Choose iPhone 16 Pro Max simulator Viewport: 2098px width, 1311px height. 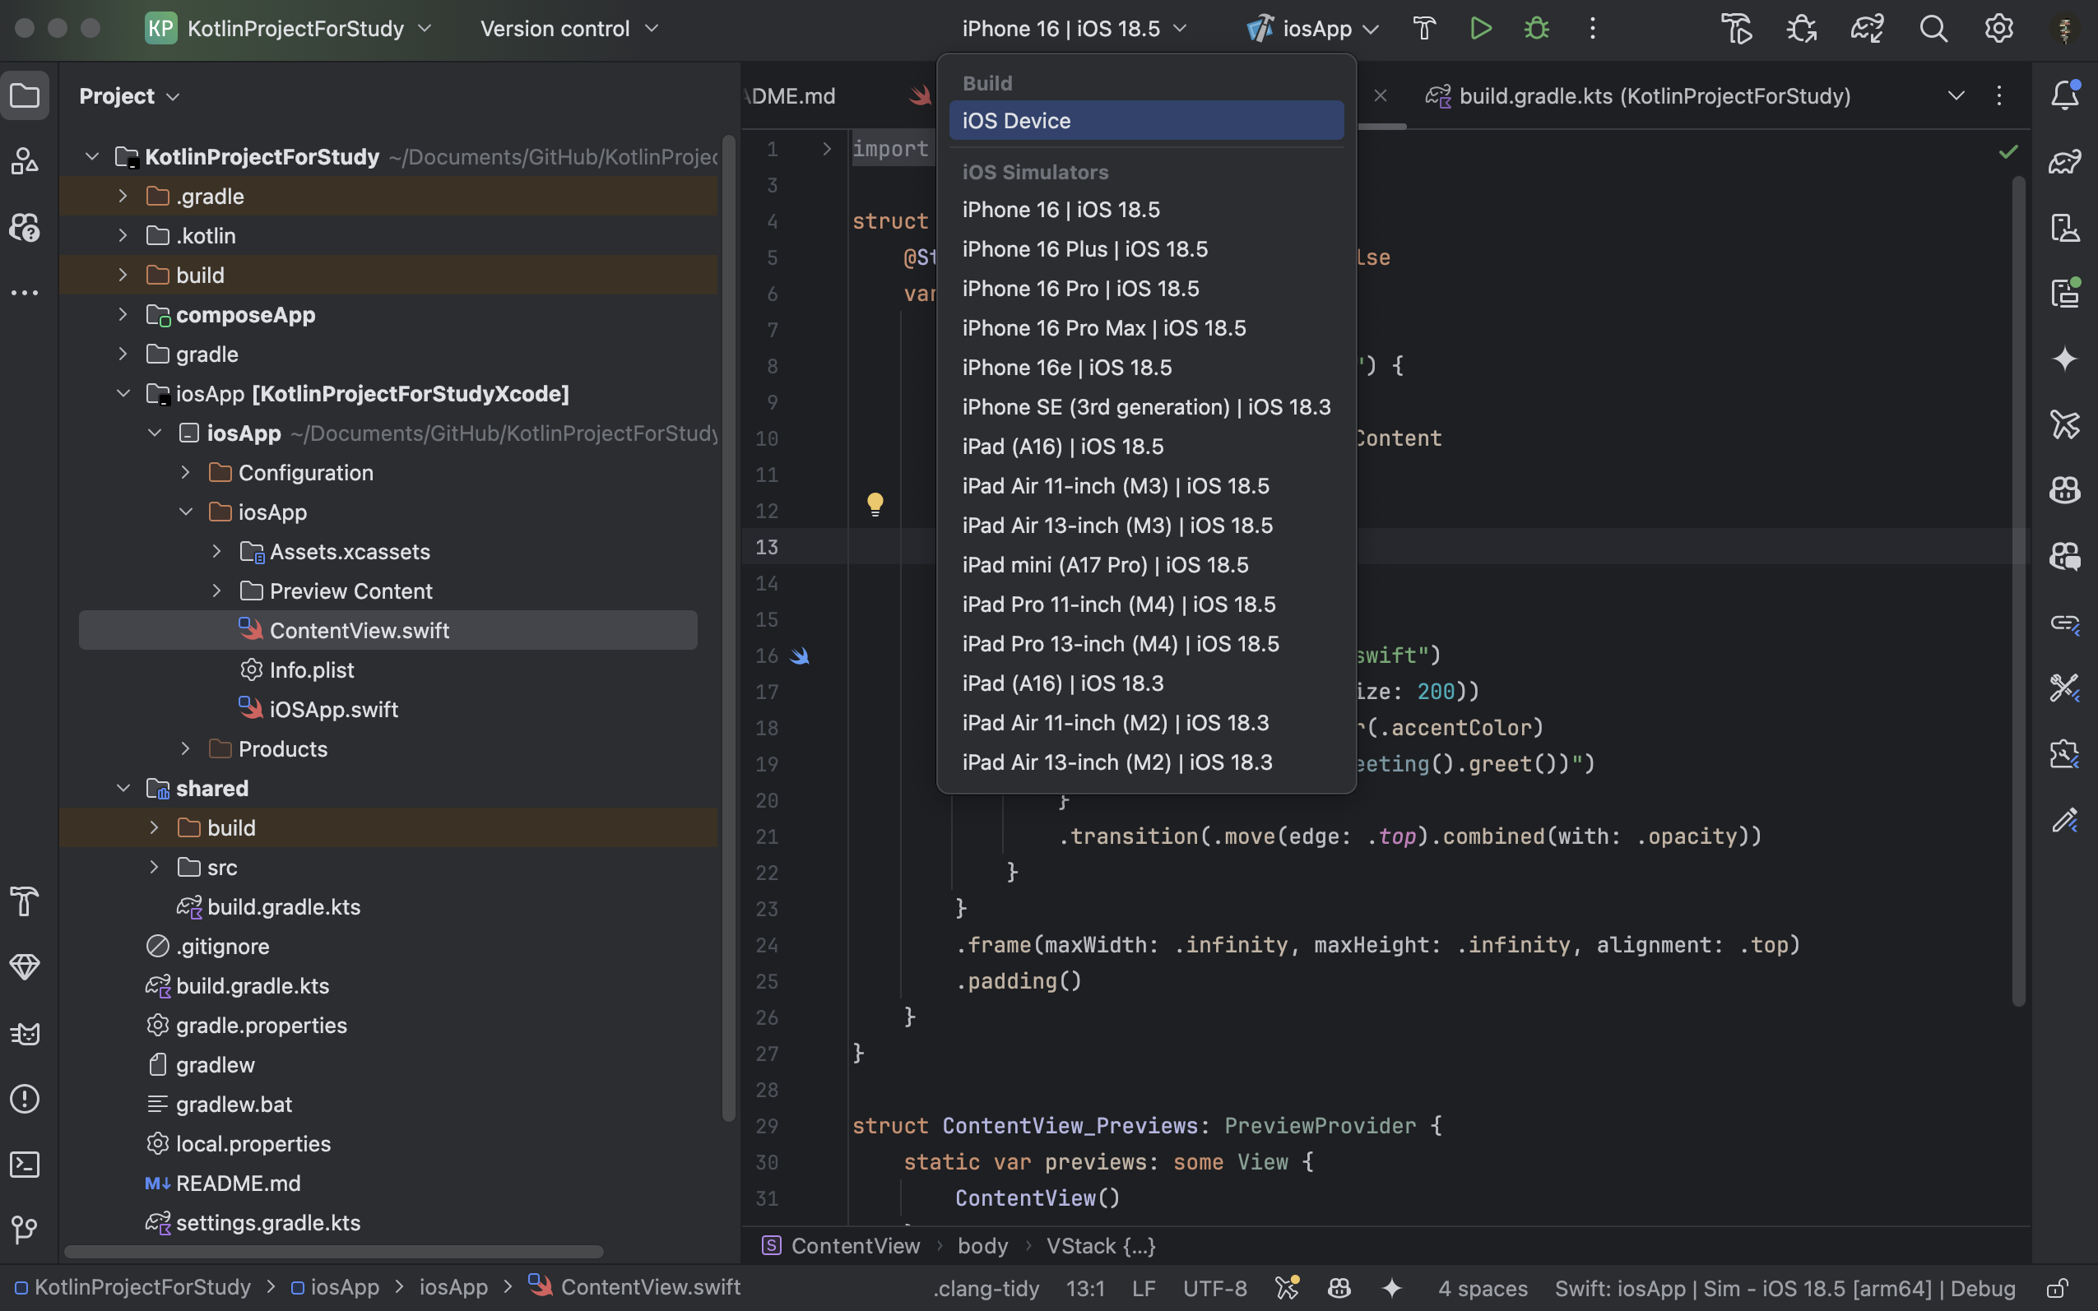click(x=1103, y=327)
